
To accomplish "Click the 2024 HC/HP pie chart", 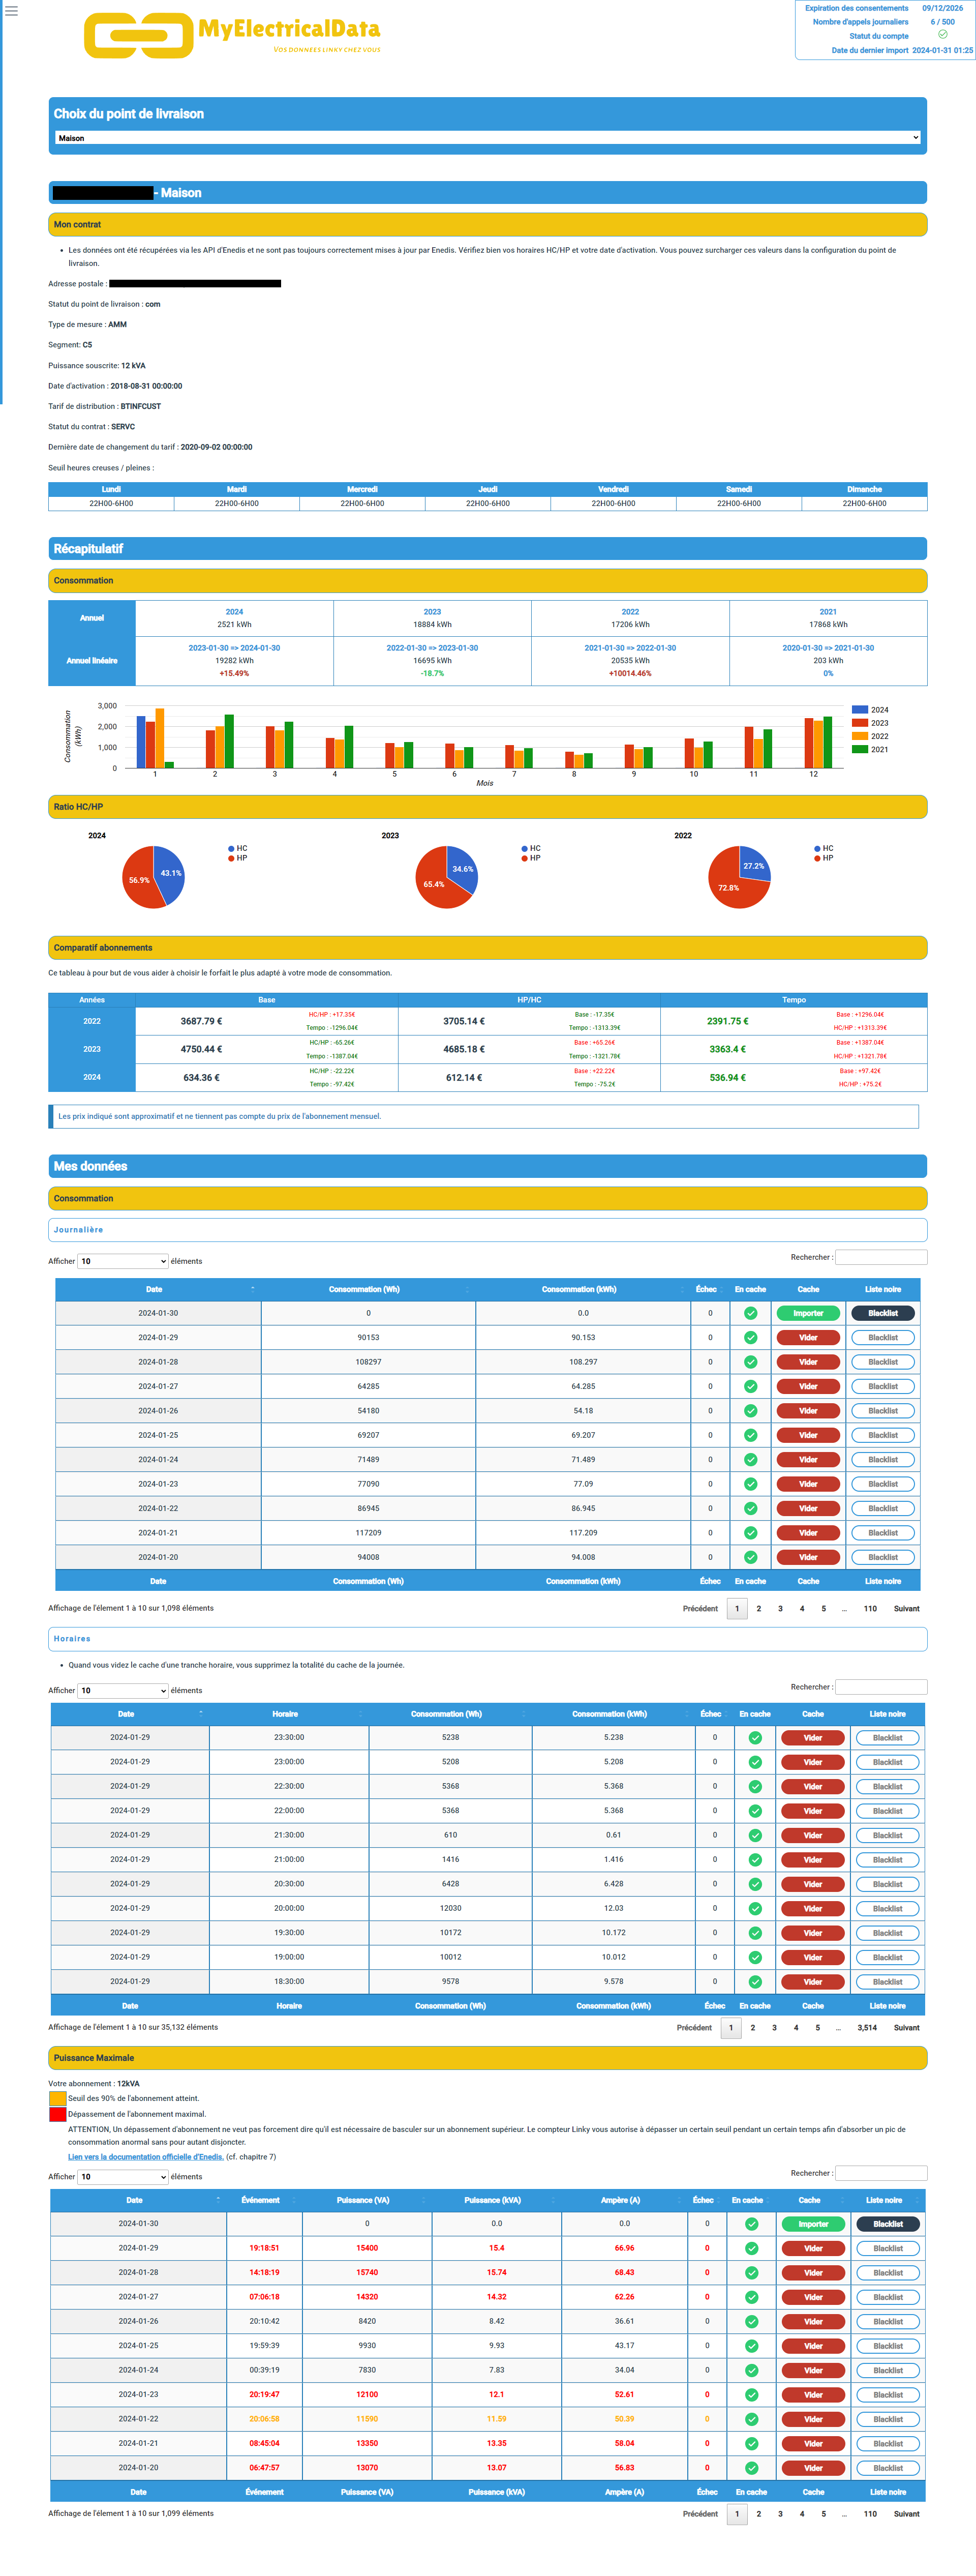I will point(153,877).
